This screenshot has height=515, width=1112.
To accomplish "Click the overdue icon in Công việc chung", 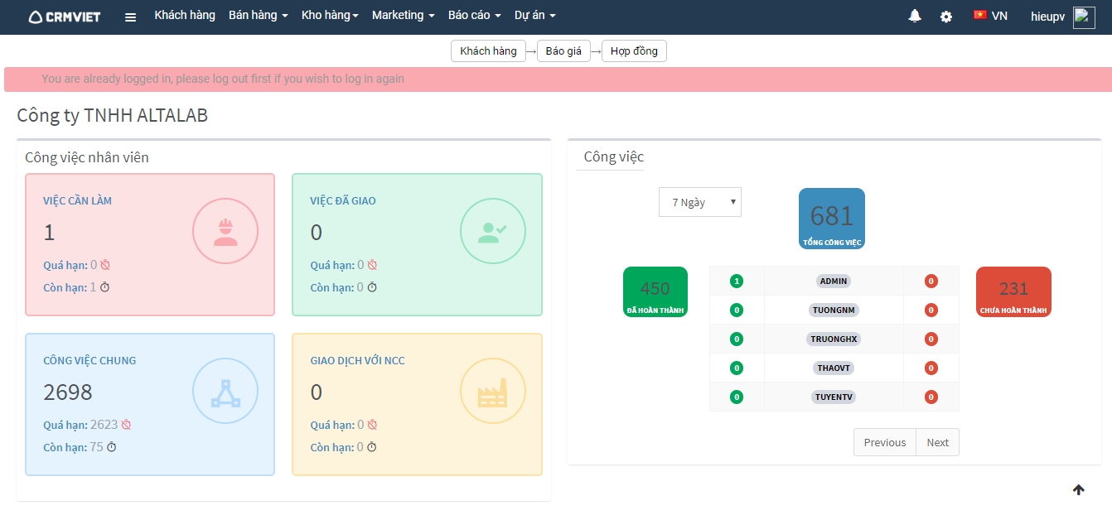I will point(126,425).
